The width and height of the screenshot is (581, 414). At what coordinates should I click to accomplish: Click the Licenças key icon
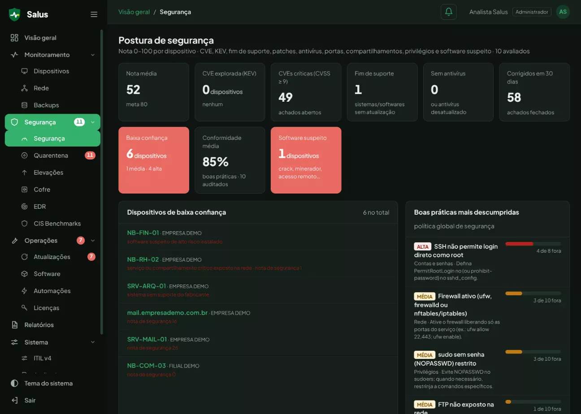pyautogui.click(x=24, y=308)
